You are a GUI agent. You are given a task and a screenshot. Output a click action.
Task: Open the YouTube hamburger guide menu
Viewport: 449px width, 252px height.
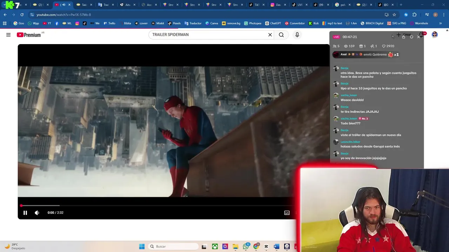8,35
